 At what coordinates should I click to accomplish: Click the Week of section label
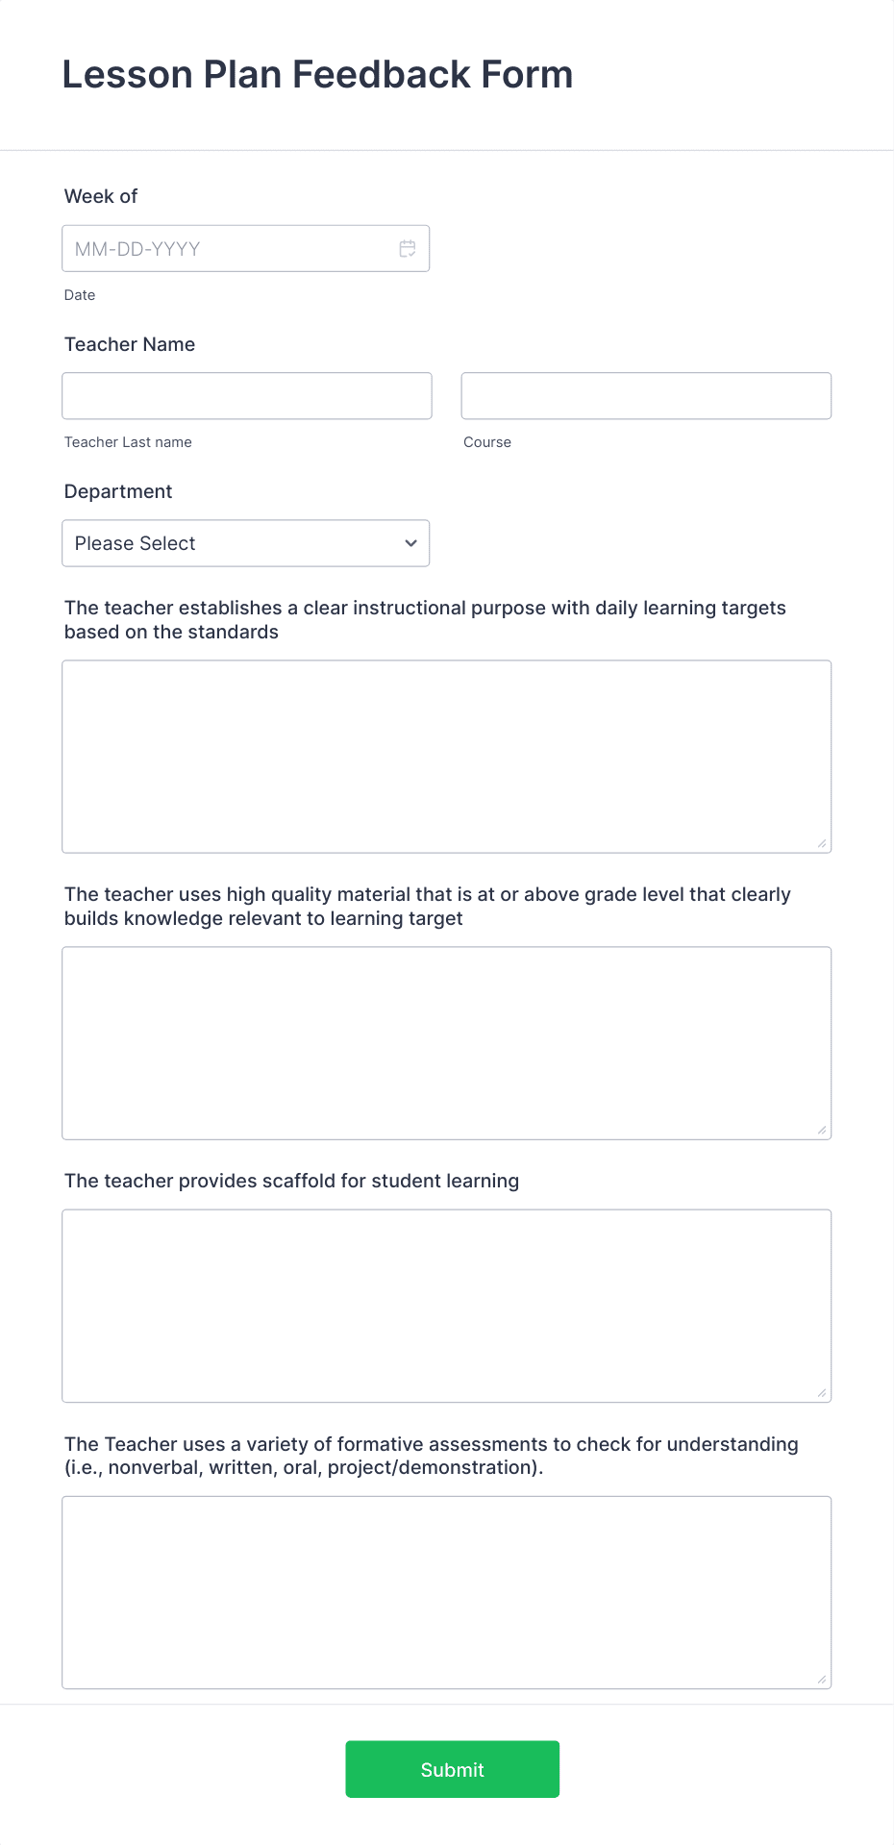click(100, 196)
